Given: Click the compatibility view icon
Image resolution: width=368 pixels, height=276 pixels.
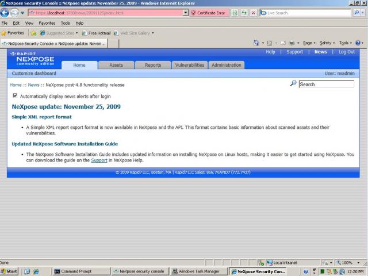Looking at the screenshot, I should [x=235, y=13].
